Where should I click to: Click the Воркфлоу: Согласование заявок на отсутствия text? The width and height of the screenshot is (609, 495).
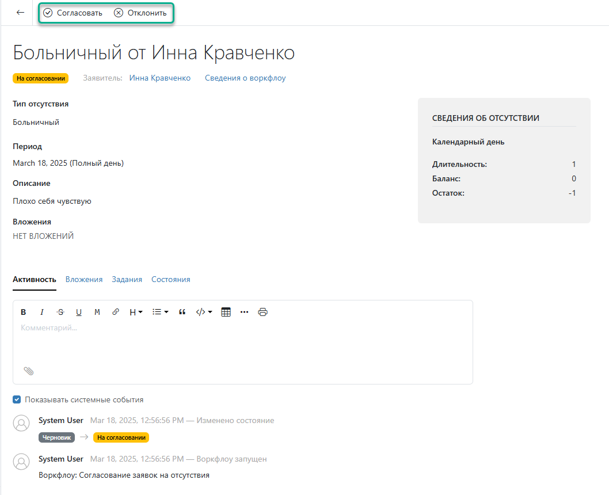124,475
